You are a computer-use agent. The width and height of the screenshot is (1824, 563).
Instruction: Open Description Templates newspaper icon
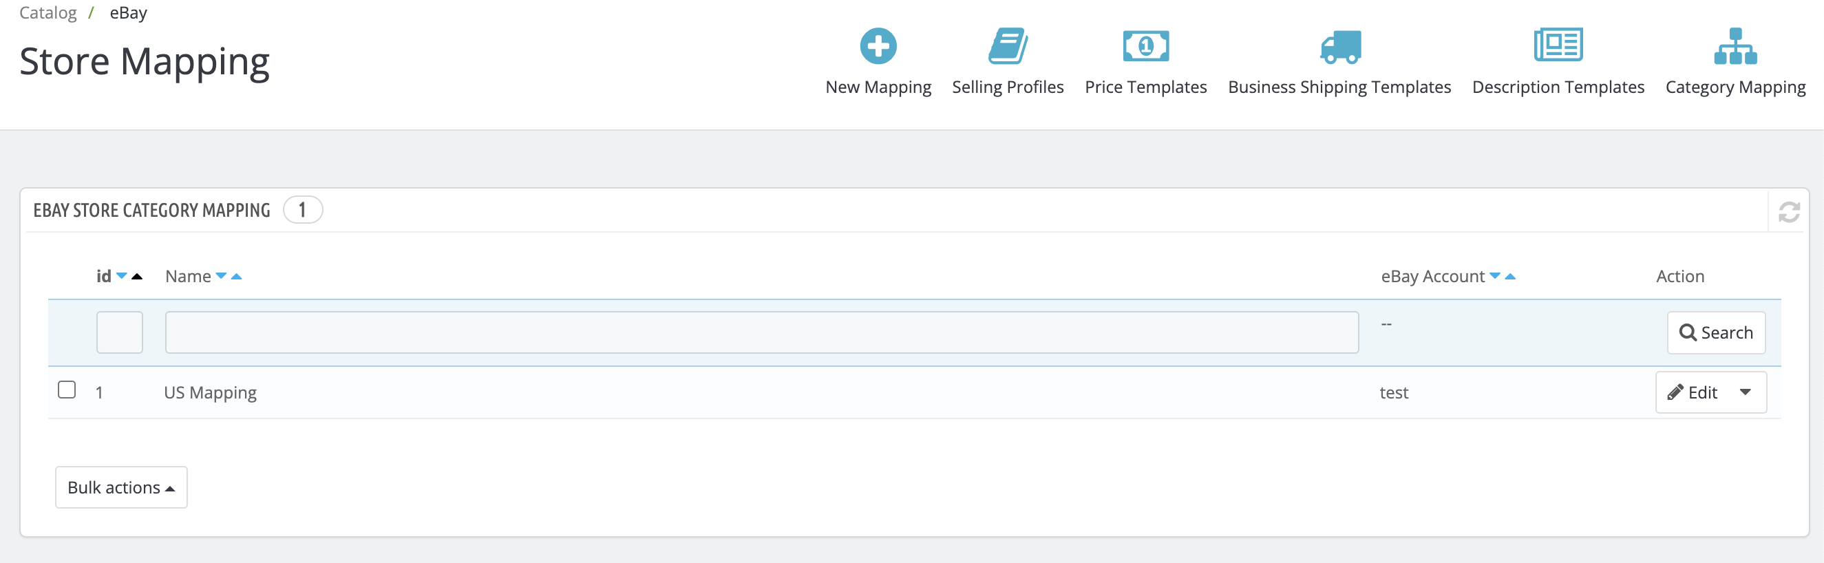(x=1557, y=47)
